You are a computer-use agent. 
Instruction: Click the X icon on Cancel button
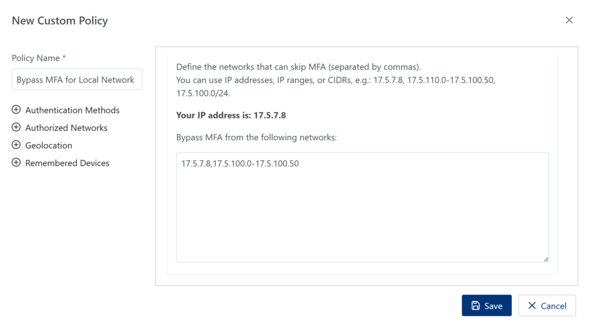(532, 306)
